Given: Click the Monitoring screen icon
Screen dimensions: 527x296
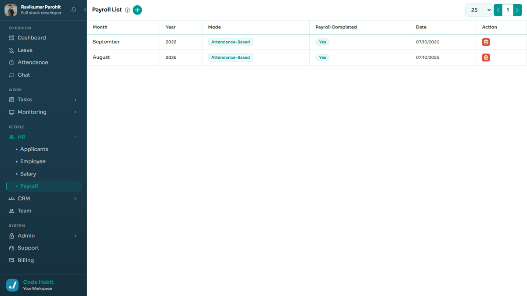Looking at the screenshot, I should pos(12,112).
